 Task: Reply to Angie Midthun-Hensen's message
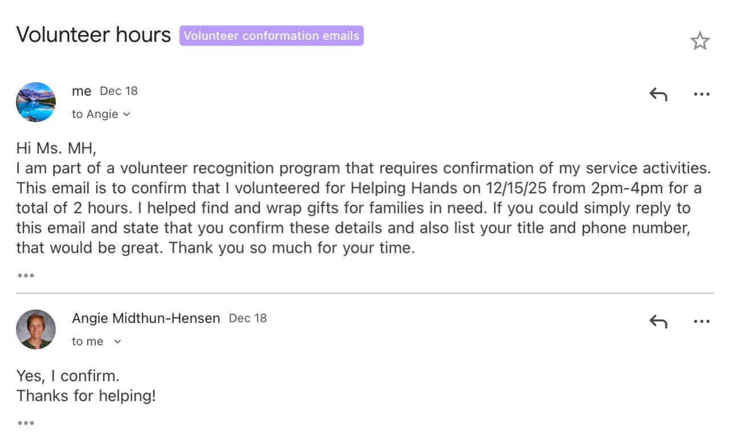[658, 322]
